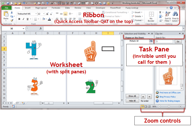Switch to the Developer tab

point(100,8)
